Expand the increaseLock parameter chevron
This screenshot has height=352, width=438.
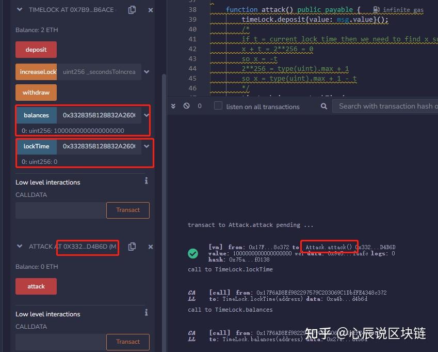(147, 71)
